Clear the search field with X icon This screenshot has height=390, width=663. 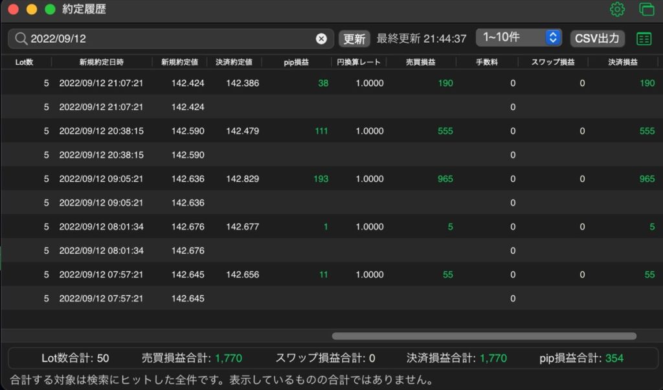[x=321, y=39]
